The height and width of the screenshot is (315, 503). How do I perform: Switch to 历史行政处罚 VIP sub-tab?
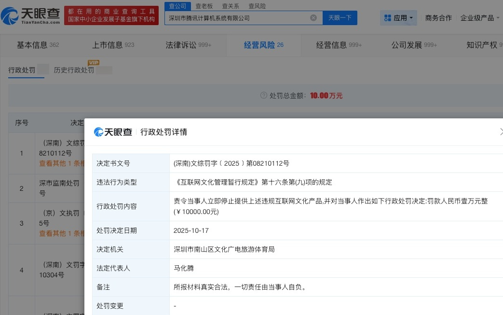tap(74, 70)
